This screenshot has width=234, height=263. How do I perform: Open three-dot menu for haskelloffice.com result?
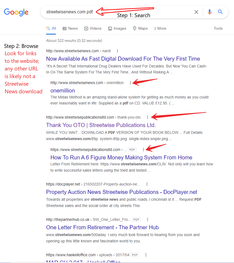[146, 255]
